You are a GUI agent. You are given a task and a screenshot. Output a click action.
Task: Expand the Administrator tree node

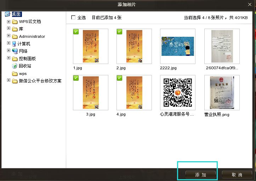[8, 36]
